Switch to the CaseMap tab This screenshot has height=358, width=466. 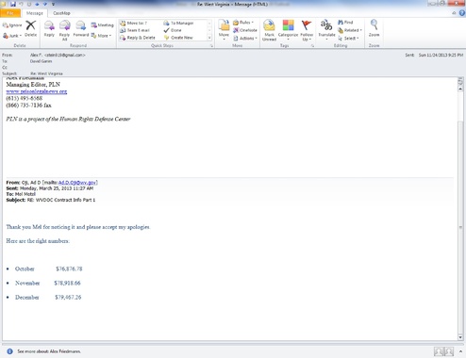click(61, 13)
